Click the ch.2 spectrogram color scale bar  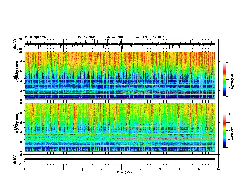225,131
